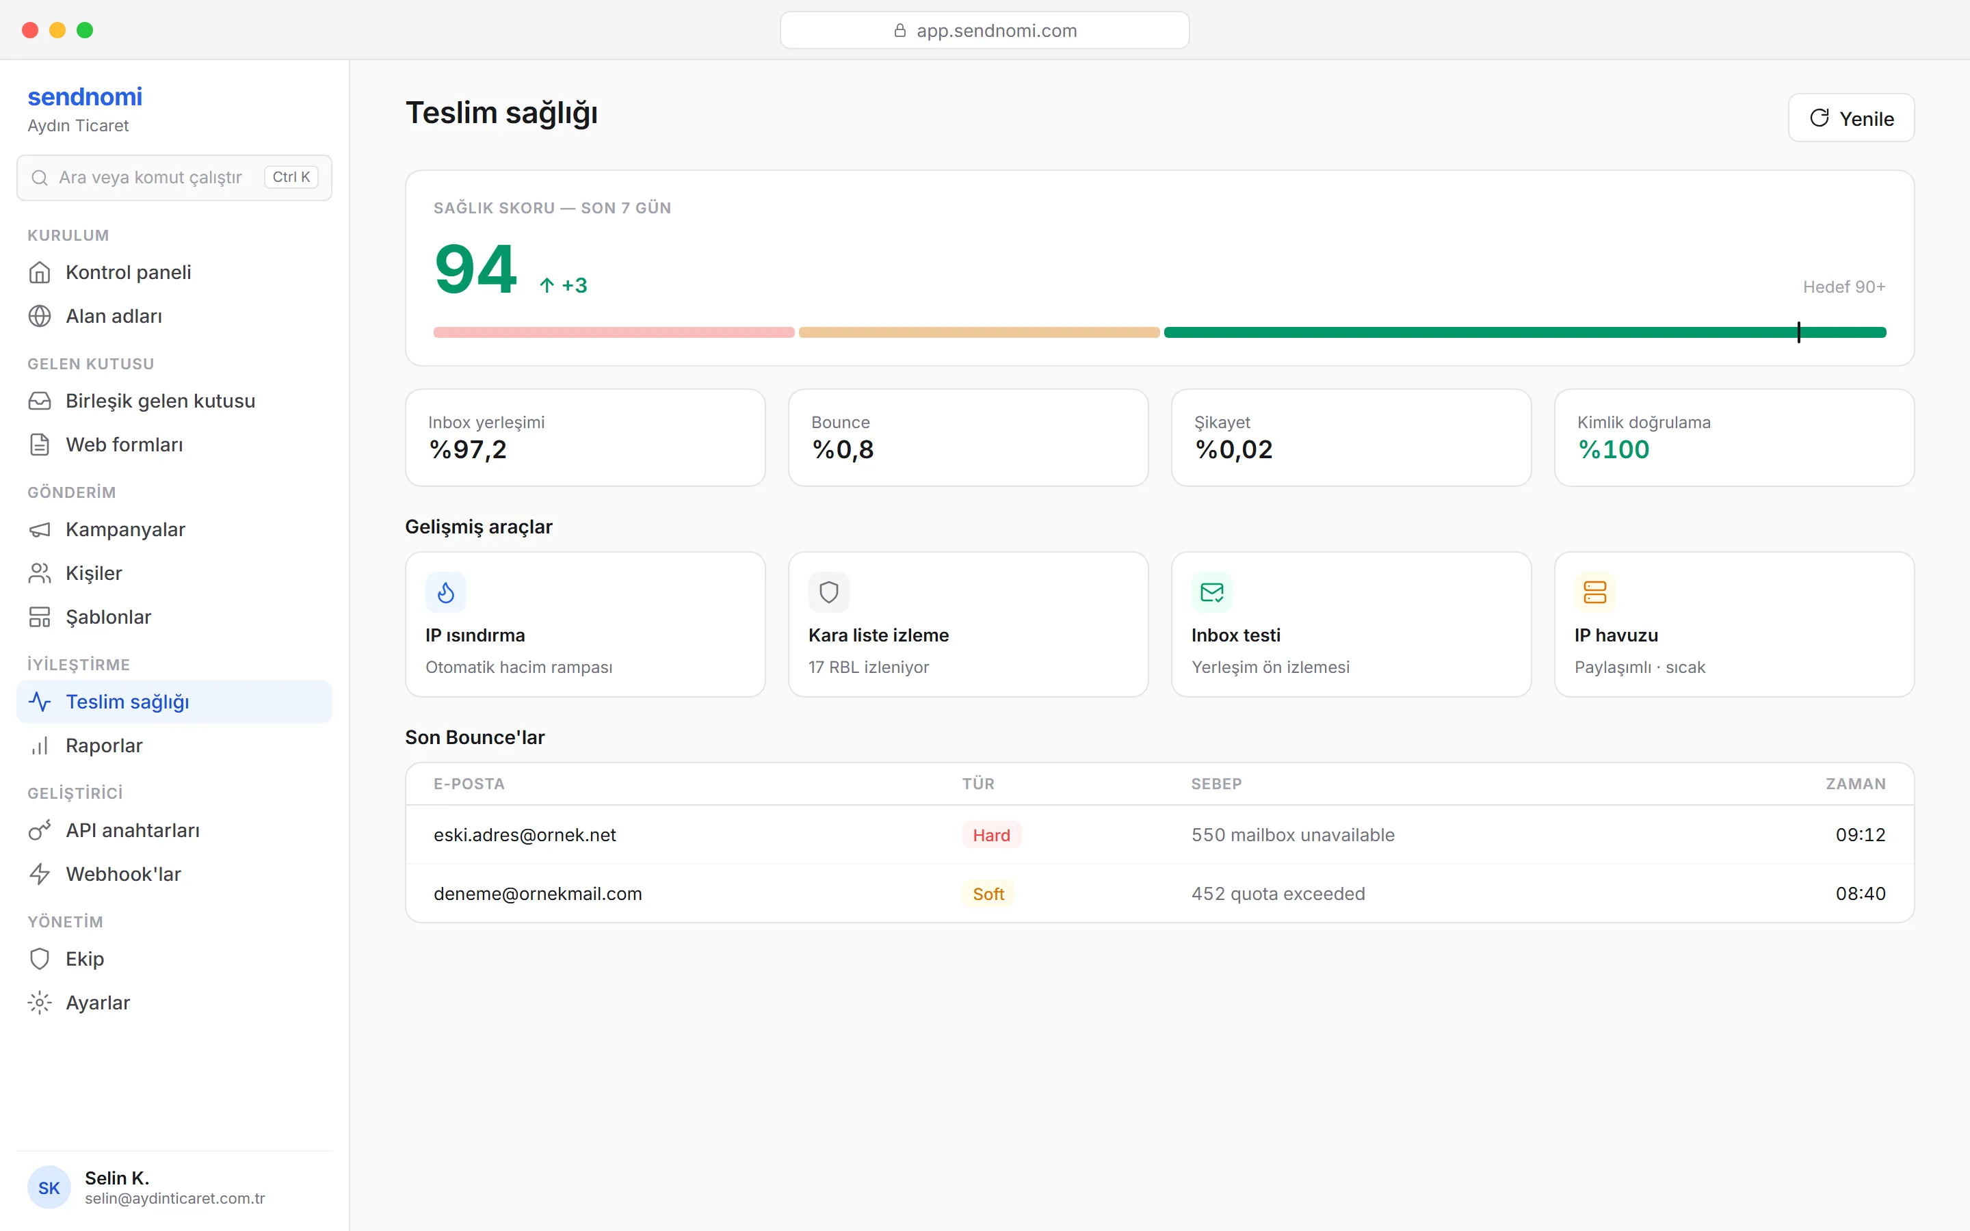This screenshot has width=1970, height=1231.
Task: Click the ZAMAN column header
Action: 1855,783
